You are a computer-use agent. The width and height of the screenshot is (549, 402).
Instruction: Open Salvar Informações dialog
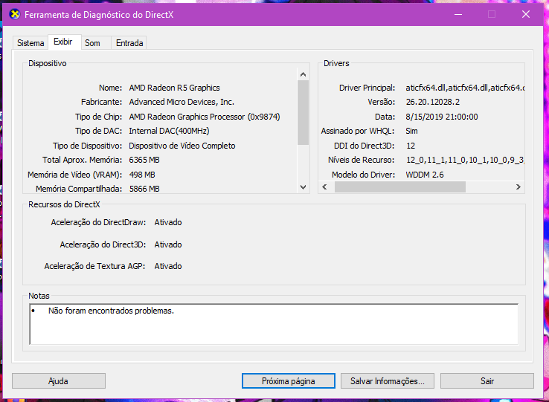[388, 380]
